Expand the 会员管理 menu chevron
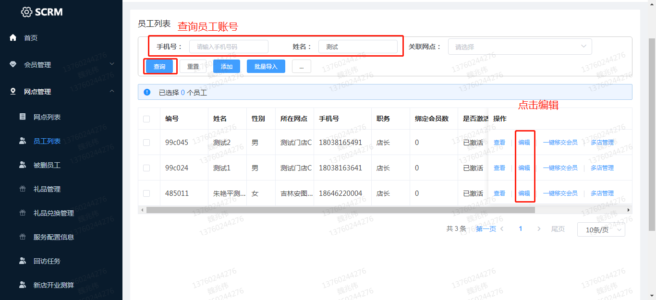 (112, 64)
